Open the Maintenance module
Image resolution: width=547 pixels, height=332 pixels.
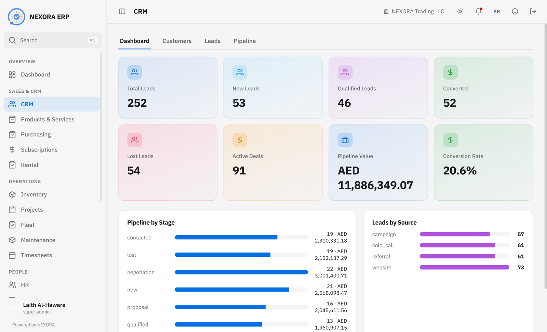(x=52, y=240)
